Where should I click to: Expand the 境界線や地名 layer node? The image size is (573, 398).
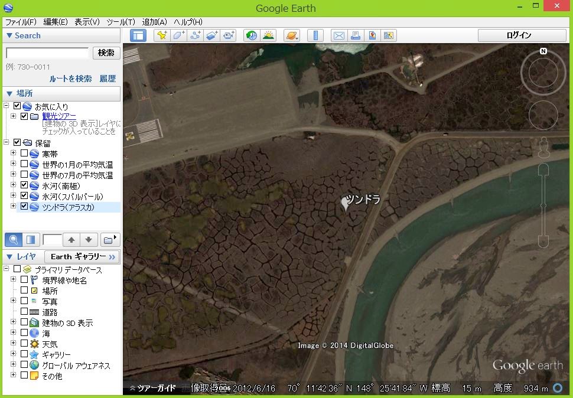tap(14, 279)
